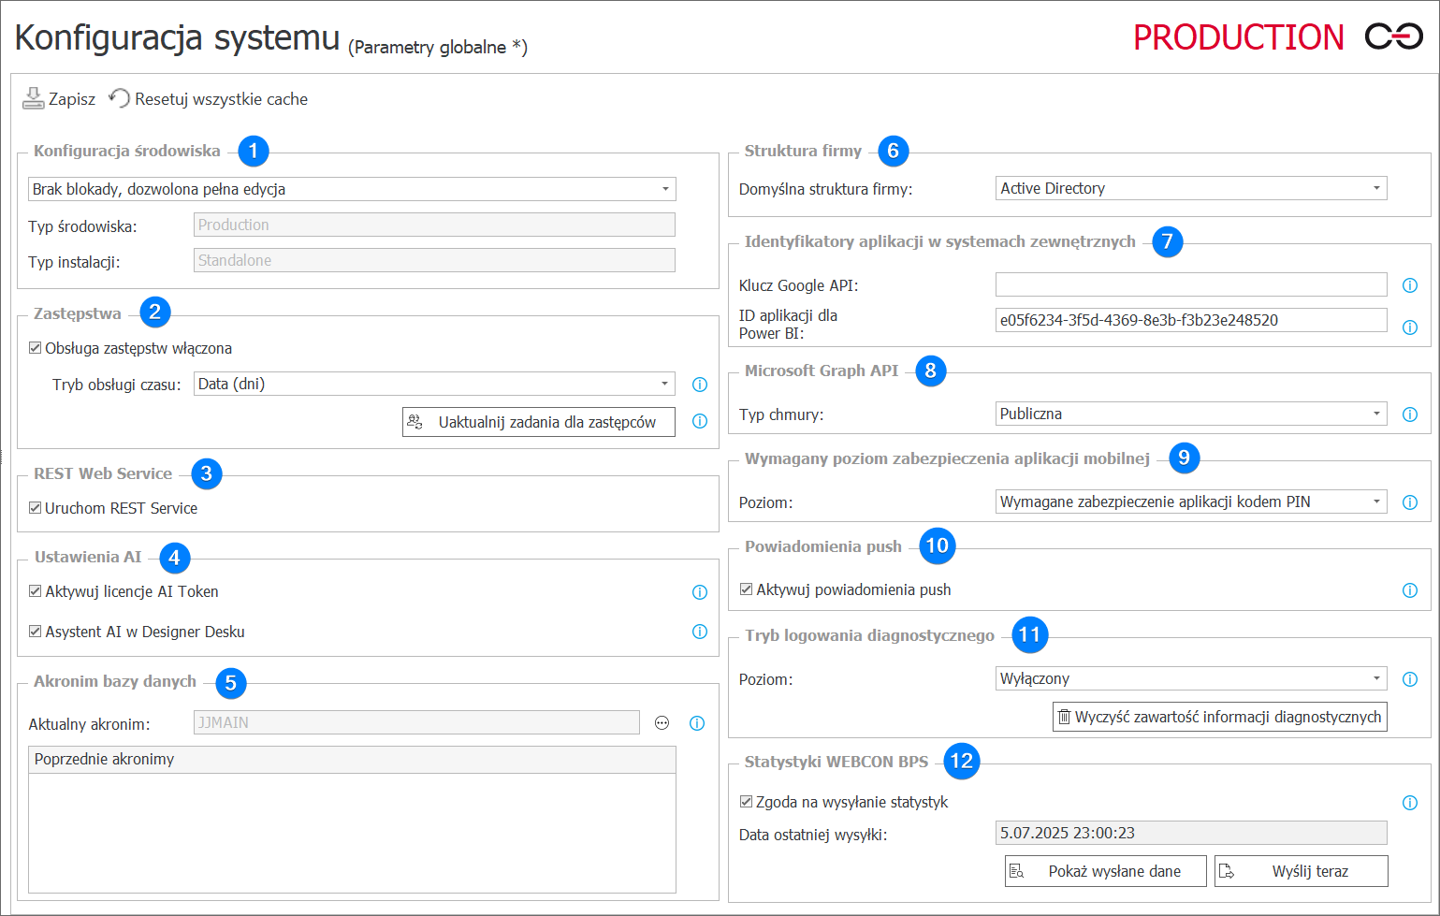Click ellipsis icon next to Aktualny akronim
Image resolution: width=1440 pixels, height=916 pixels.
coord(662,723)
